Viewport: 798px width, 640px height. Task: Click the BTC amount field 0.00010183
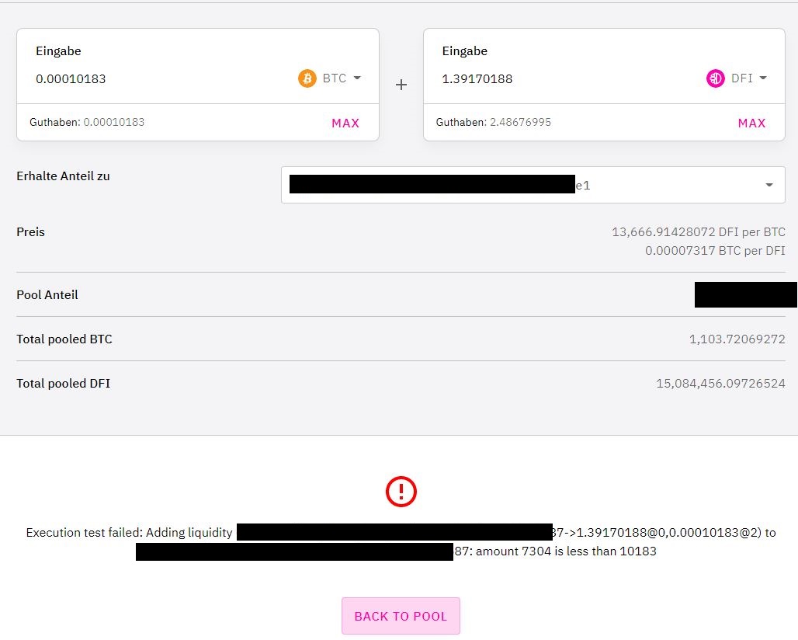[71, 79]
